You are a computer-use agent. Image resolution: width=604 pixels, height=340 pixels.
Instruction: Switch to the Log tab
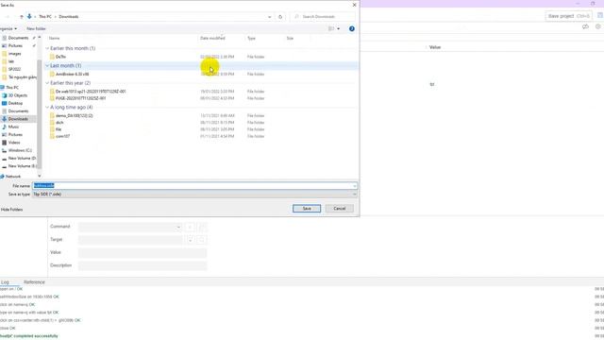(x=5, y=282)
